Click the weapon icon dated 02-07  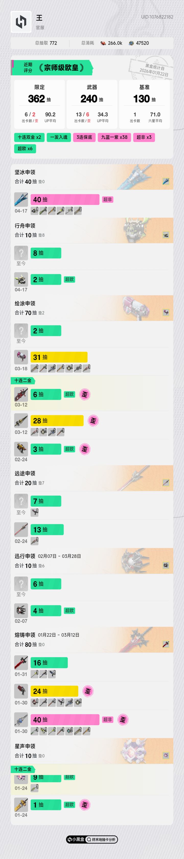click(21, 611)
